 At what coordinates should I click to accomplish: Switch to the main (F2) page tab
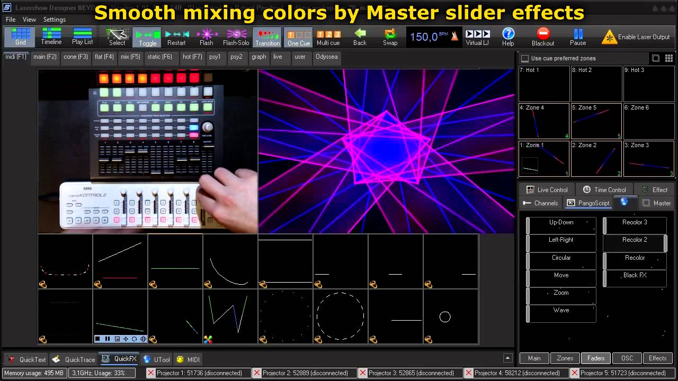(45, 57)
